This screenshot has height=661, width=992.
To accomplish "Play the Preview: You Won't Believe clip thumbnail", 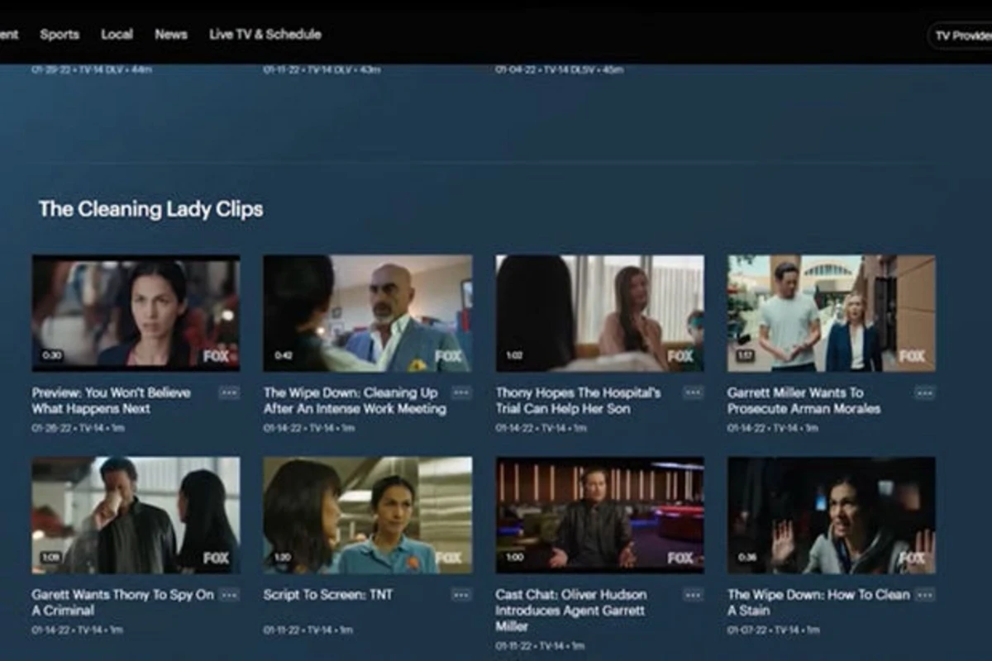I will tap(136, 313).
